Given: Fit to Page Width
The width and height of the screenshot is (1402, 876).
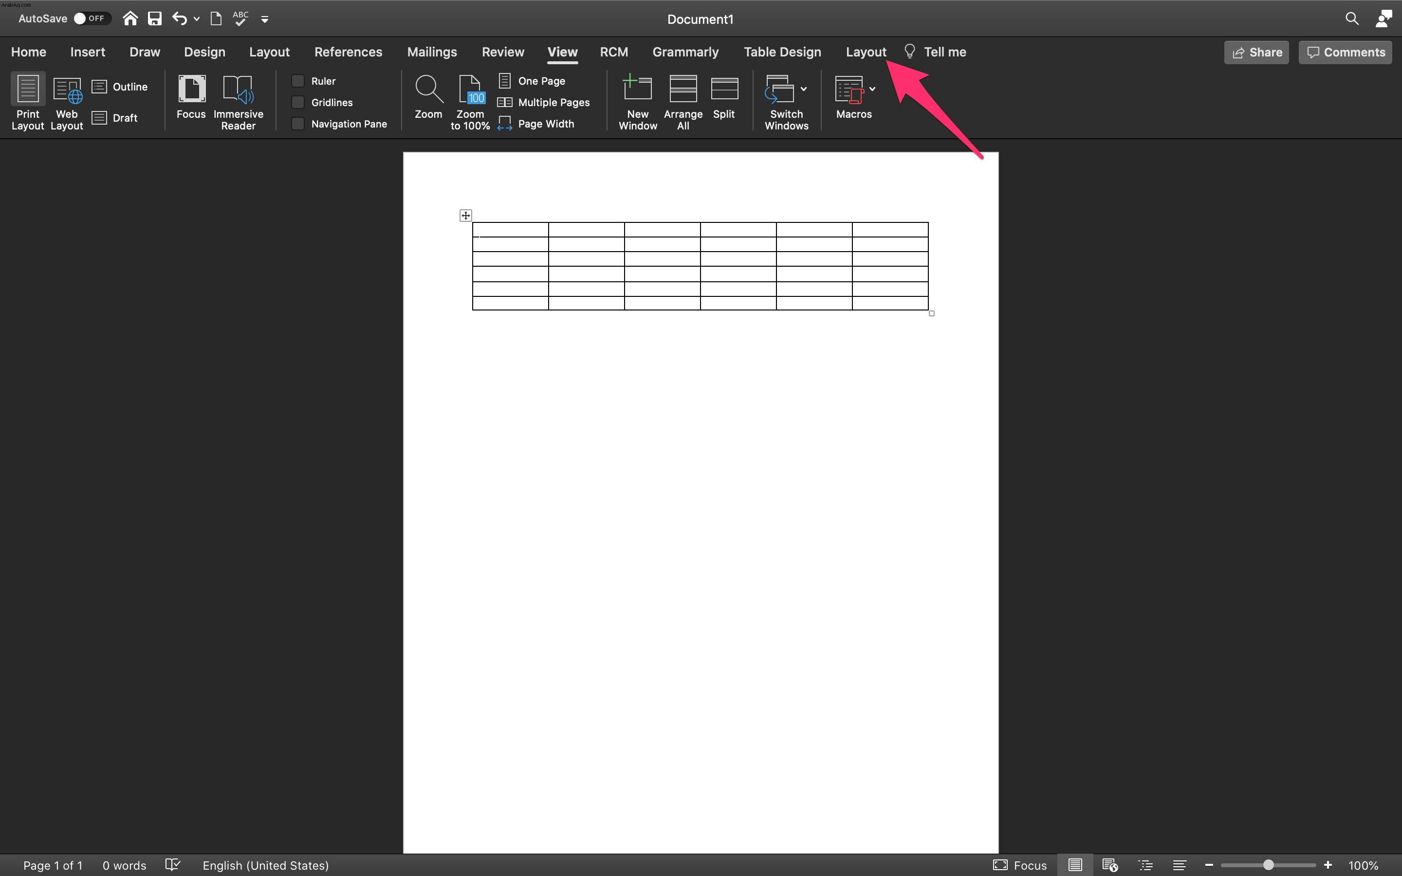Looking at the screenshot, I should pos(536,124).
